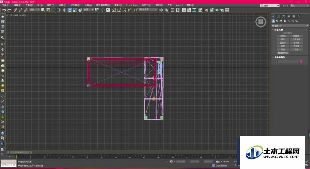Image resolution: width=310 pixels, height=169 pixels.
Task: Switch to the Hierarchy command panel tab
Action: click(x=284, y=16)
